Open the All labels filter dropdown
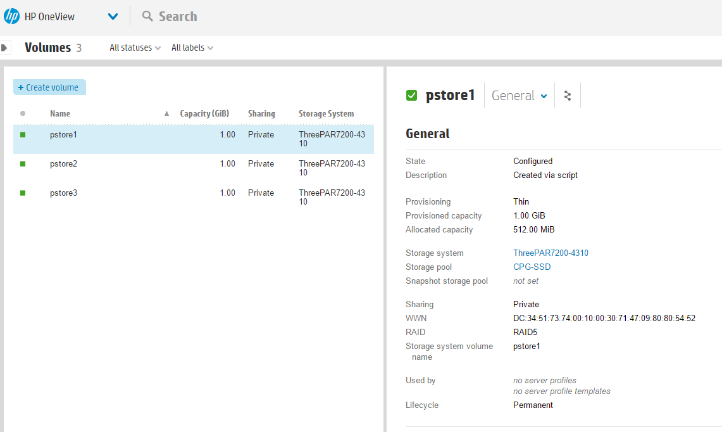The height and width of the screenshot is (432, 722). click(x=192, y=48)
